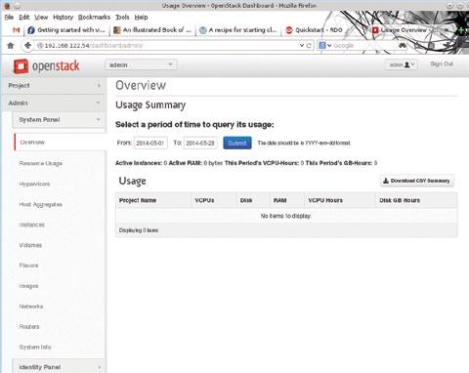Switch to the 'Quickstart - RDO' tab
The image size is (469, 373).
click(315, 30)
